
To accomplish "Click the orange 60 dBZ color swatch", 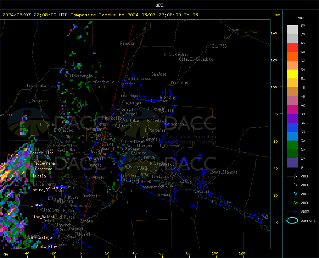I will (x=292, y=56).
